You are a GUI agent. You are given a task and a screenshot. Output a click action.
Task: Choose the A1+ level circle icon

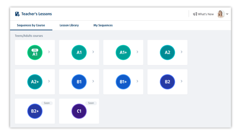pyautogui.click(x=123, y=52)
